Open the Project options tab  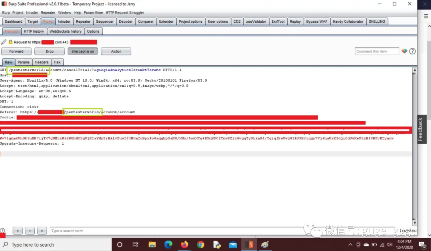point(190,22)
